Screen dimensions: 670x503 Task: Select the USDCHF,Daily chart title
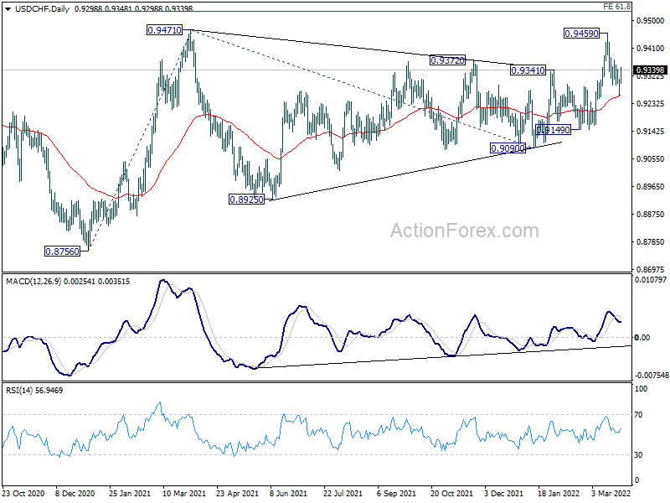(42, 8)
